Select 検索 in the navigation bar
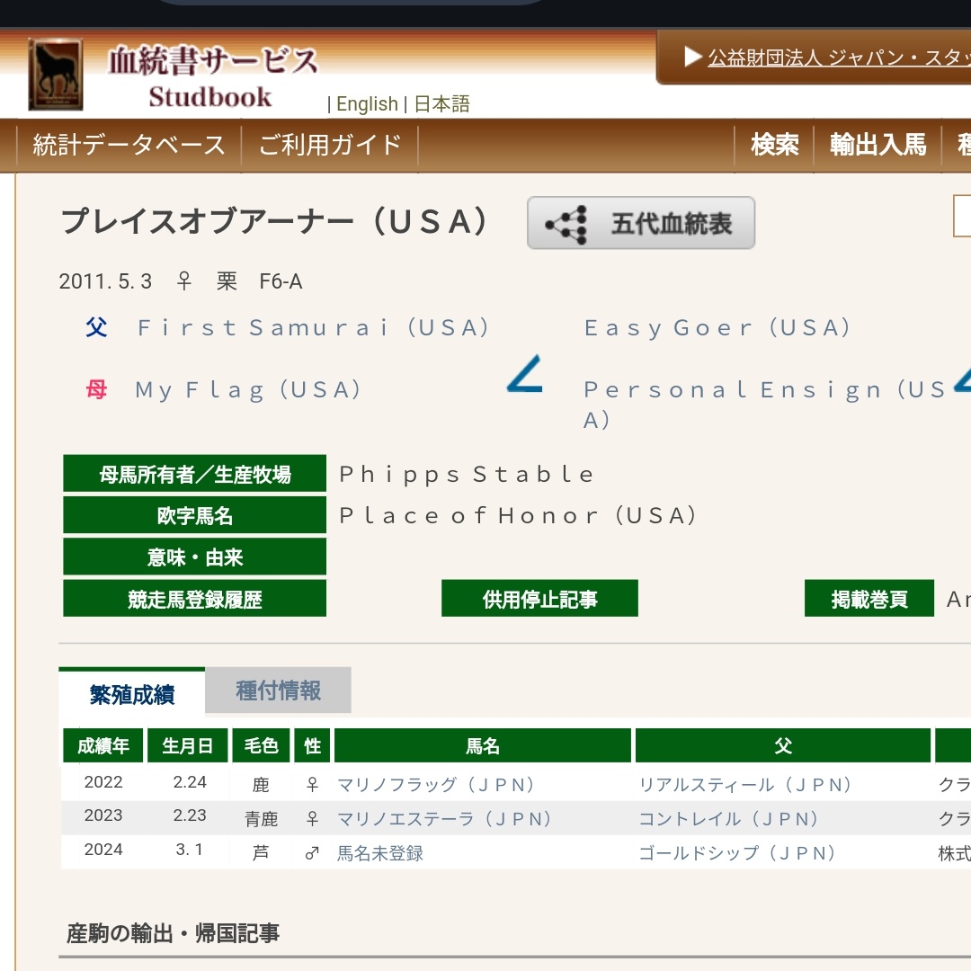The image size is (971, 971). click(x=774, y=145)
